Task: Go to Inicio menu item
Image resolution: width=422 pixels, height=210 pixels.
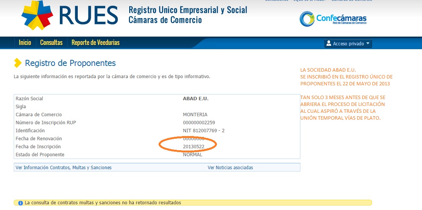Action: tap(25, 43)
